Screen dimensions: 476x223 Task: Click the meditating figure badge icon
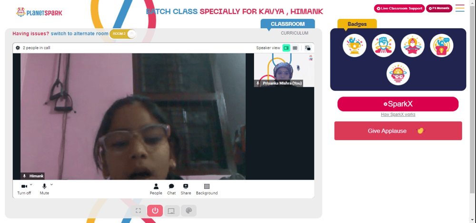click(x=412, y=46)
